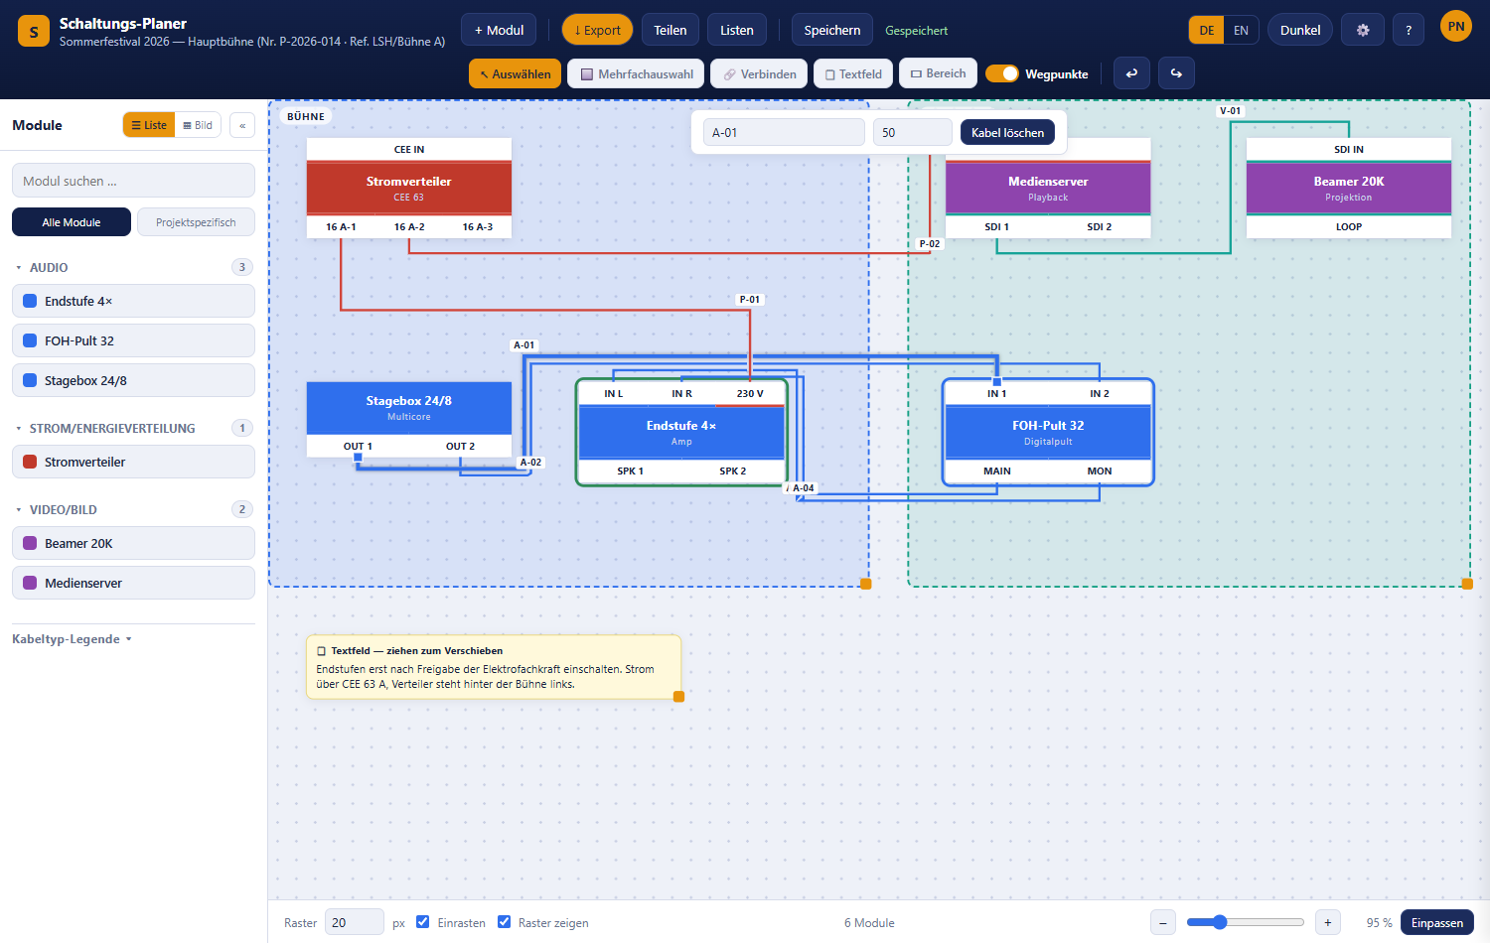1490x943 pixels.
Task: Uncheck the Einrasten checkbox
Action: pos(423,922)
